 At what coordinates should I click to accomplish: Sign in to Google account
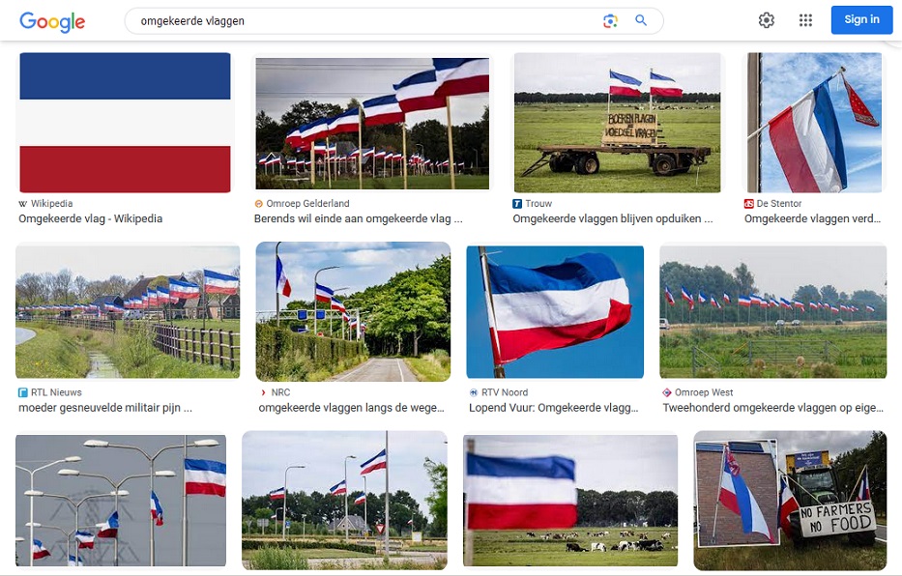click(x=861, y=20)
